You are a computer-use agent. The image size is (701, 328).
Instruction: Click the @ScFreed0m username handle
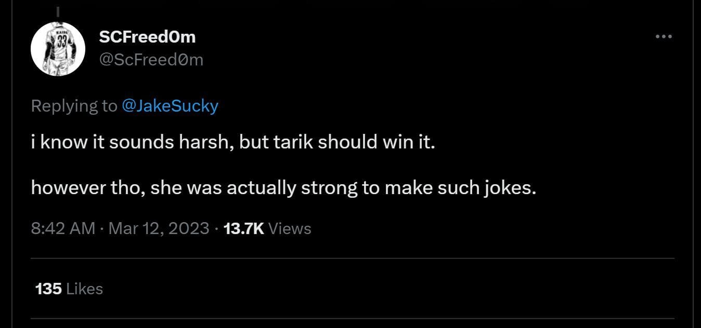(151, 60)
